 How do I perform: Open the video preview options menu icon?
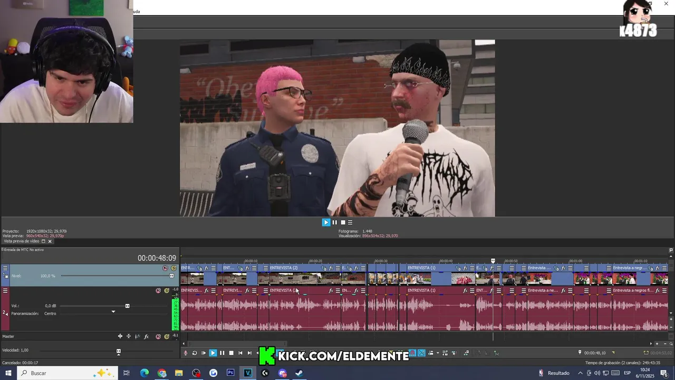pyautogui.click(x=350, y=222)
